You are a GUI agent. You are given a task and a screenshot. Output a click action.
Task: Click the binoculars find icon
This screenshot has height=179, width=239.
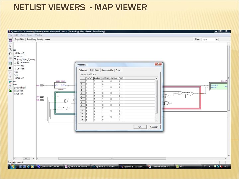pyautogui.click(x=10, y=68)
